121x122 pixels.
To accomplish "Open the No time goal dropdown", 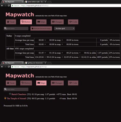I will coord(64,29).
